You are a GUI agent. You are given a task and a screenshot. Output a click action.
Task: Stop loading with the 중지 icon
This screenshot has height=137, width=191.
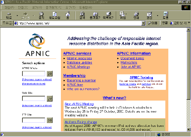[41, 15]
